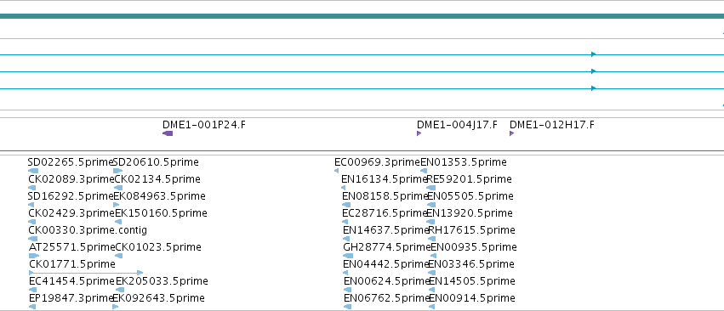
Task: Open the CK00330.3prime.contig label
Action: point(88,229)
